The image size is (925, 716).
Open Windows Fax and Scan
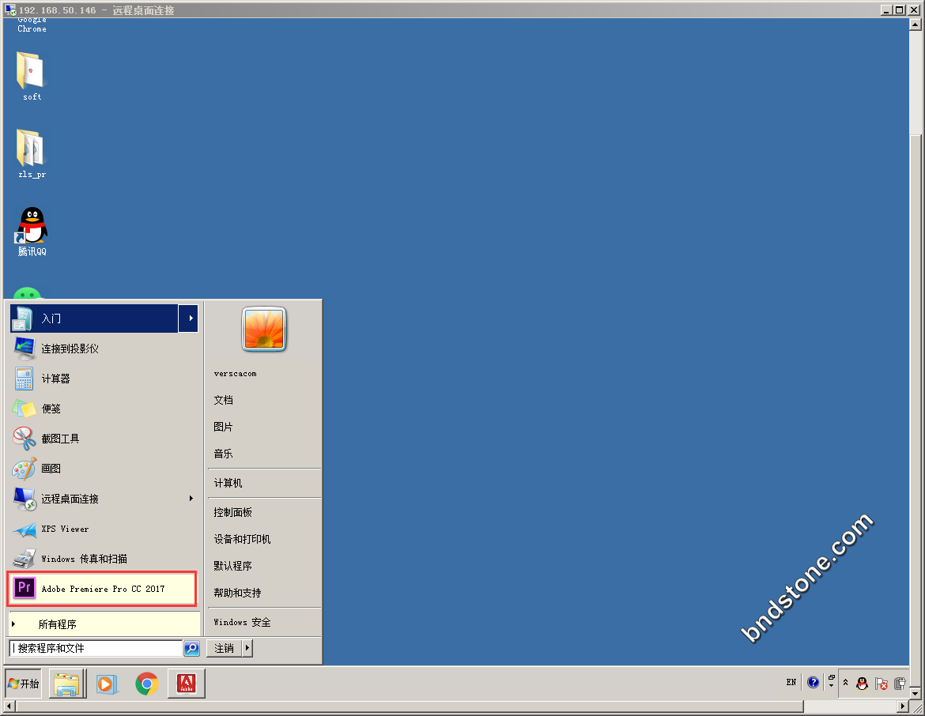point(84,559)
